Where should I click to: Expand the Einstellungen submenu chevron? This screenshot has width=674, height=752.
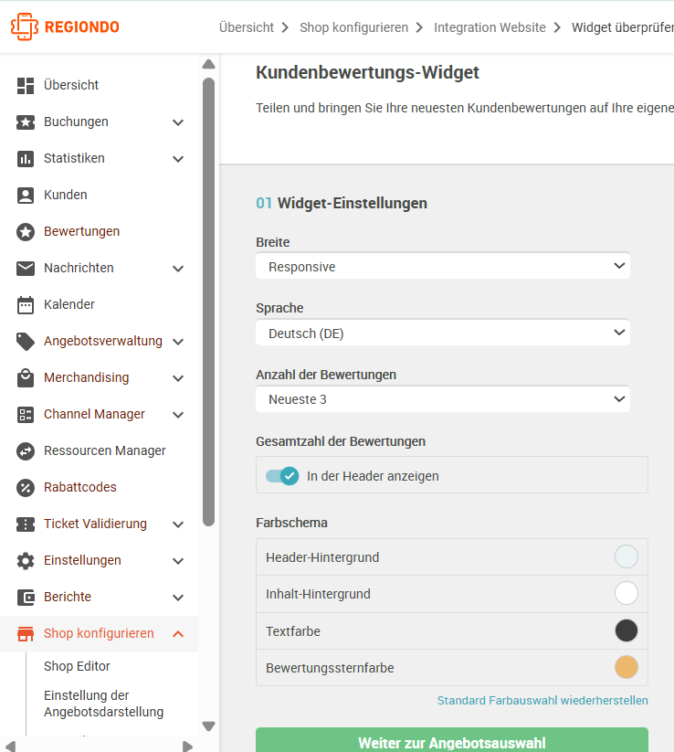coord(178,561)
